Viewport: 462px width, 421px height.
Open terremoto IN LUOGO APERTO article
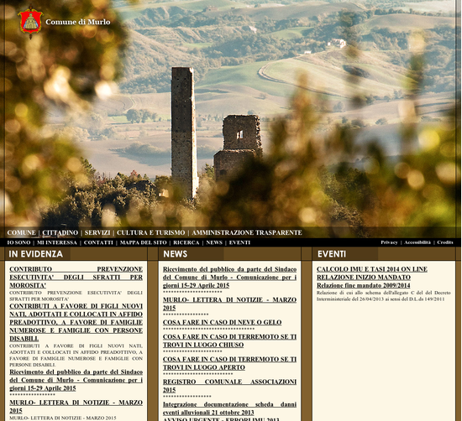tap(229, 363)
